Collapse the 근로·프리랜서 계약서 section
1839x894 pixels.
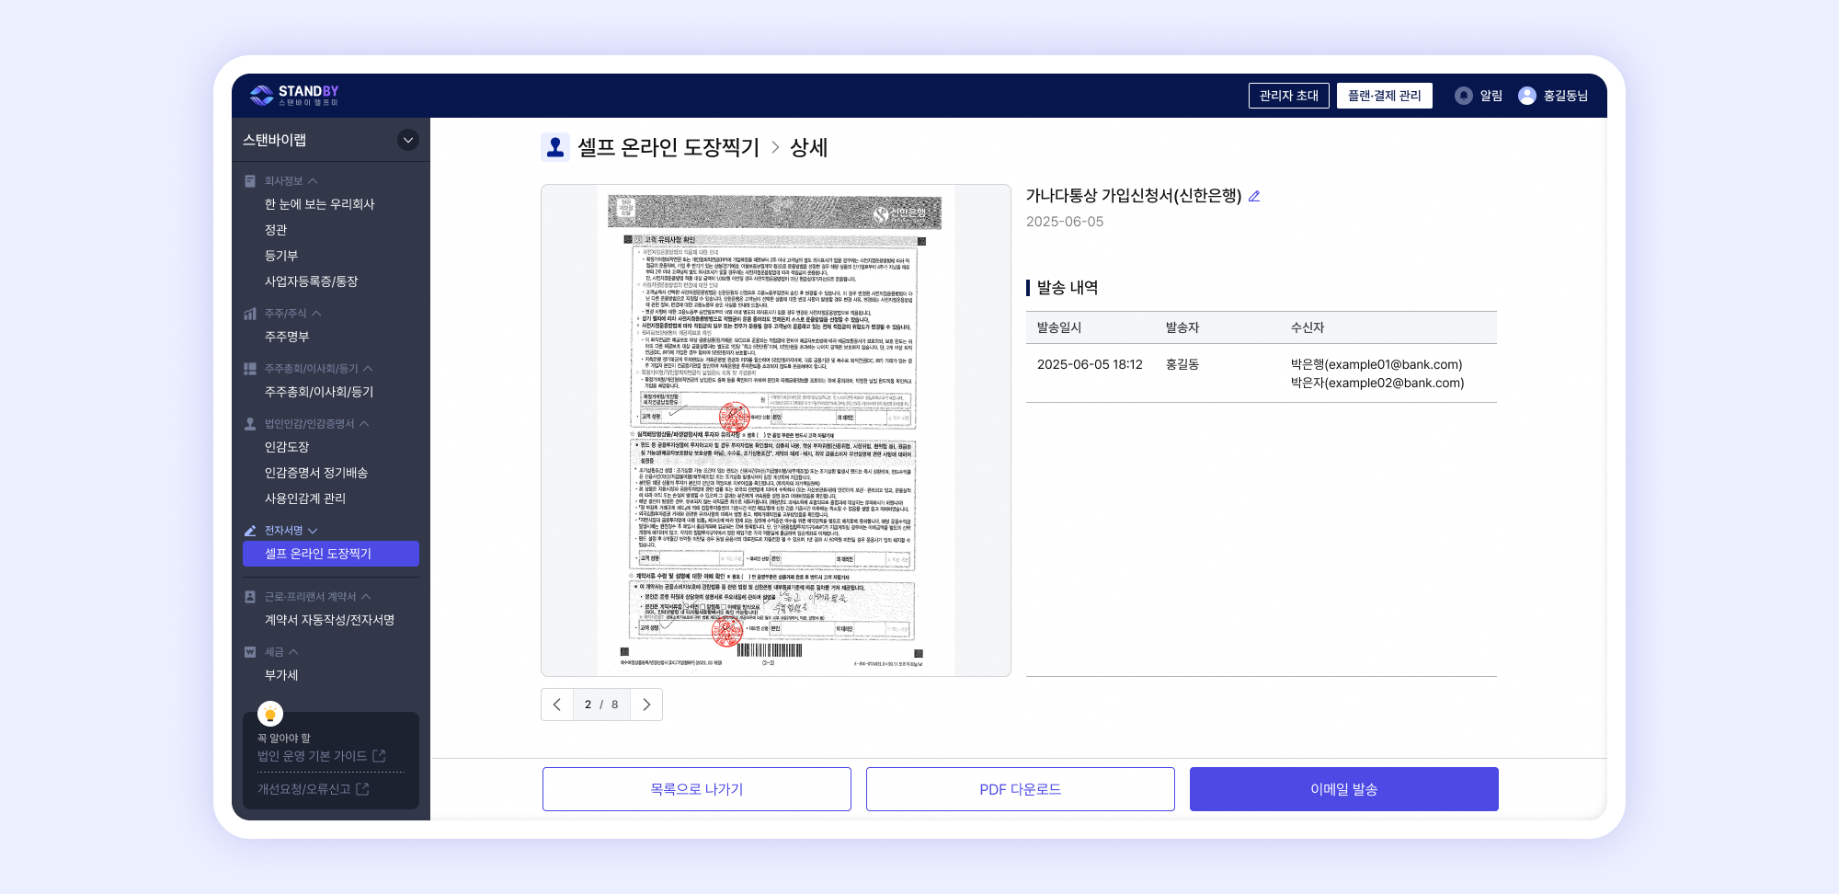(x=366, y=597)
